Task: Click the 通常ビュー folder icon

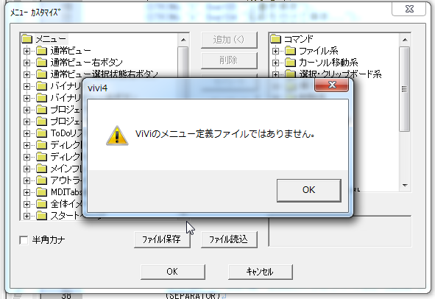Action: click(41, 51)
